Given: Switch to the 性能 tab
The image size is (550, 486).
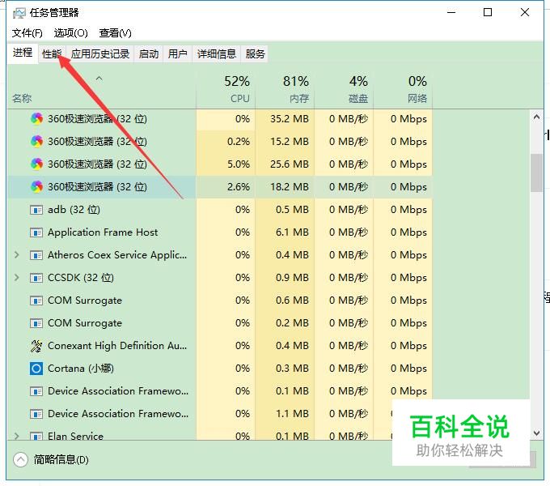Looking at the screenshot, I should click(x=52, y=54).
